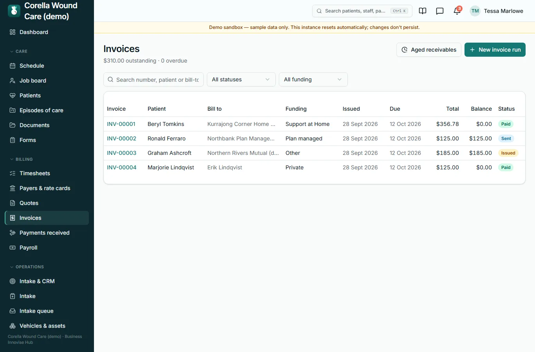Click the Vehicles & assets icon
Screen dimensions: 535x352
pyautogui.click(x=13, y=326)
